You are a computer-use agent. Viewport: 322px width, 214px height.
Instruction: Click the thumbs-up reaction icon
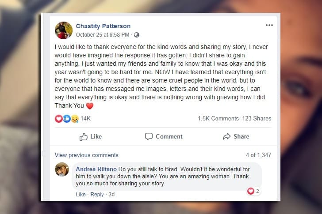[x=66, y=119]
